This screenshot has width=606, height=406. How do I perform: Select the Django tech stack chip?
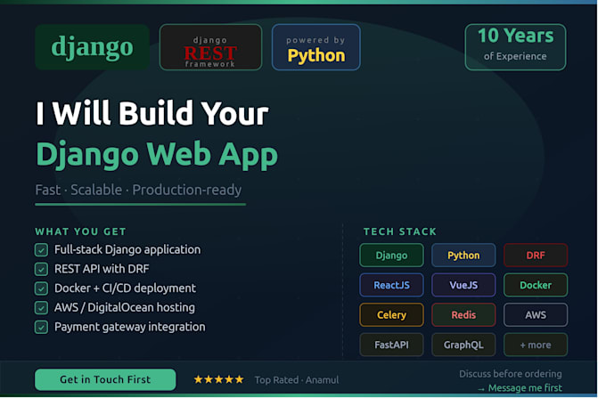391,256
